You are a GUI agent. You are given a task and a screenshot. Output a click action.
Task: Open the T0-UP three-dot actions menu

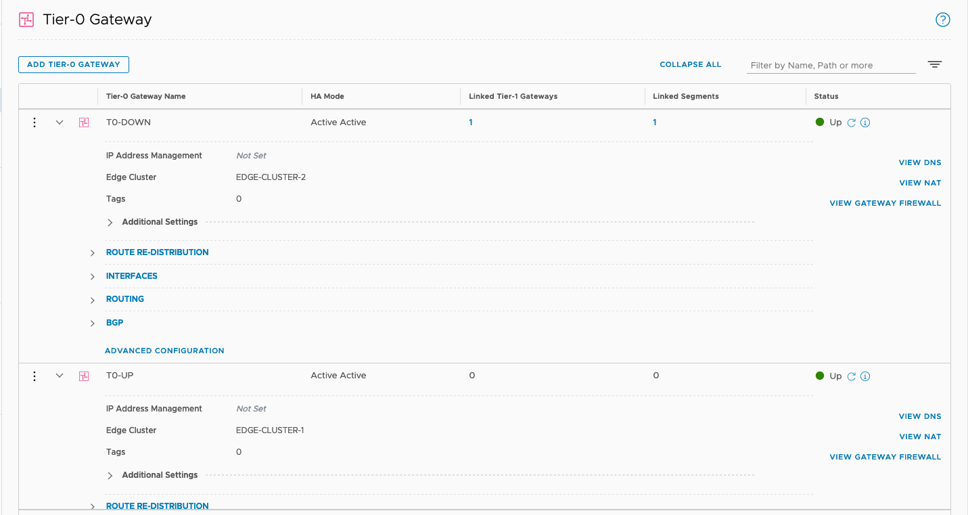tap(34, 376)
